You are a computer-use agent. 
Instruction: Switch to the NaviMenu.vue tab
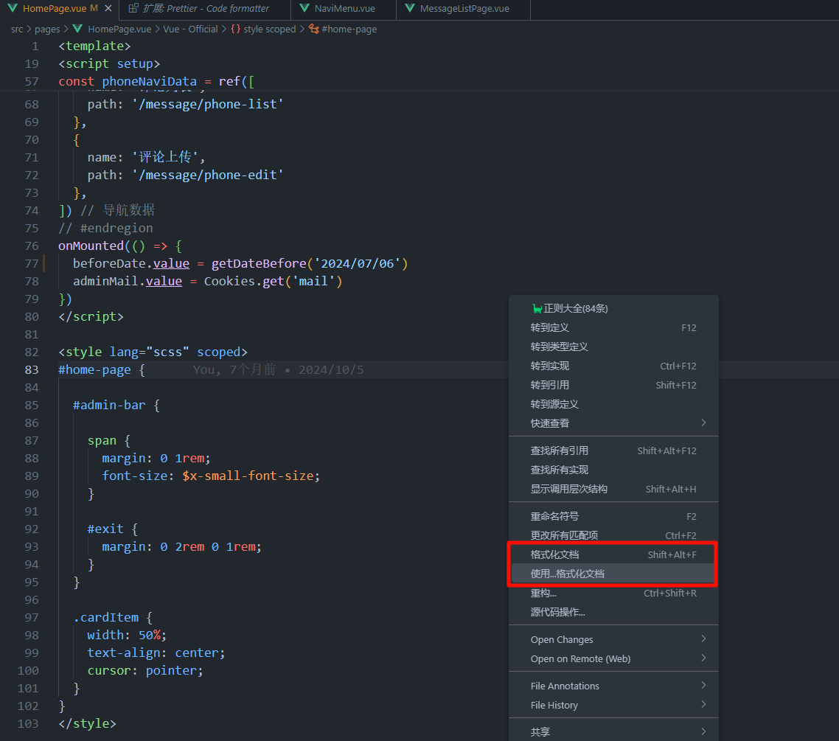[x=344, y=9]
